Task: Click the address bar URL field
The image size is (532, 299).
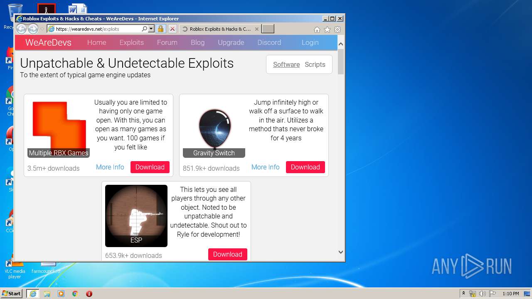Action: 98,29
